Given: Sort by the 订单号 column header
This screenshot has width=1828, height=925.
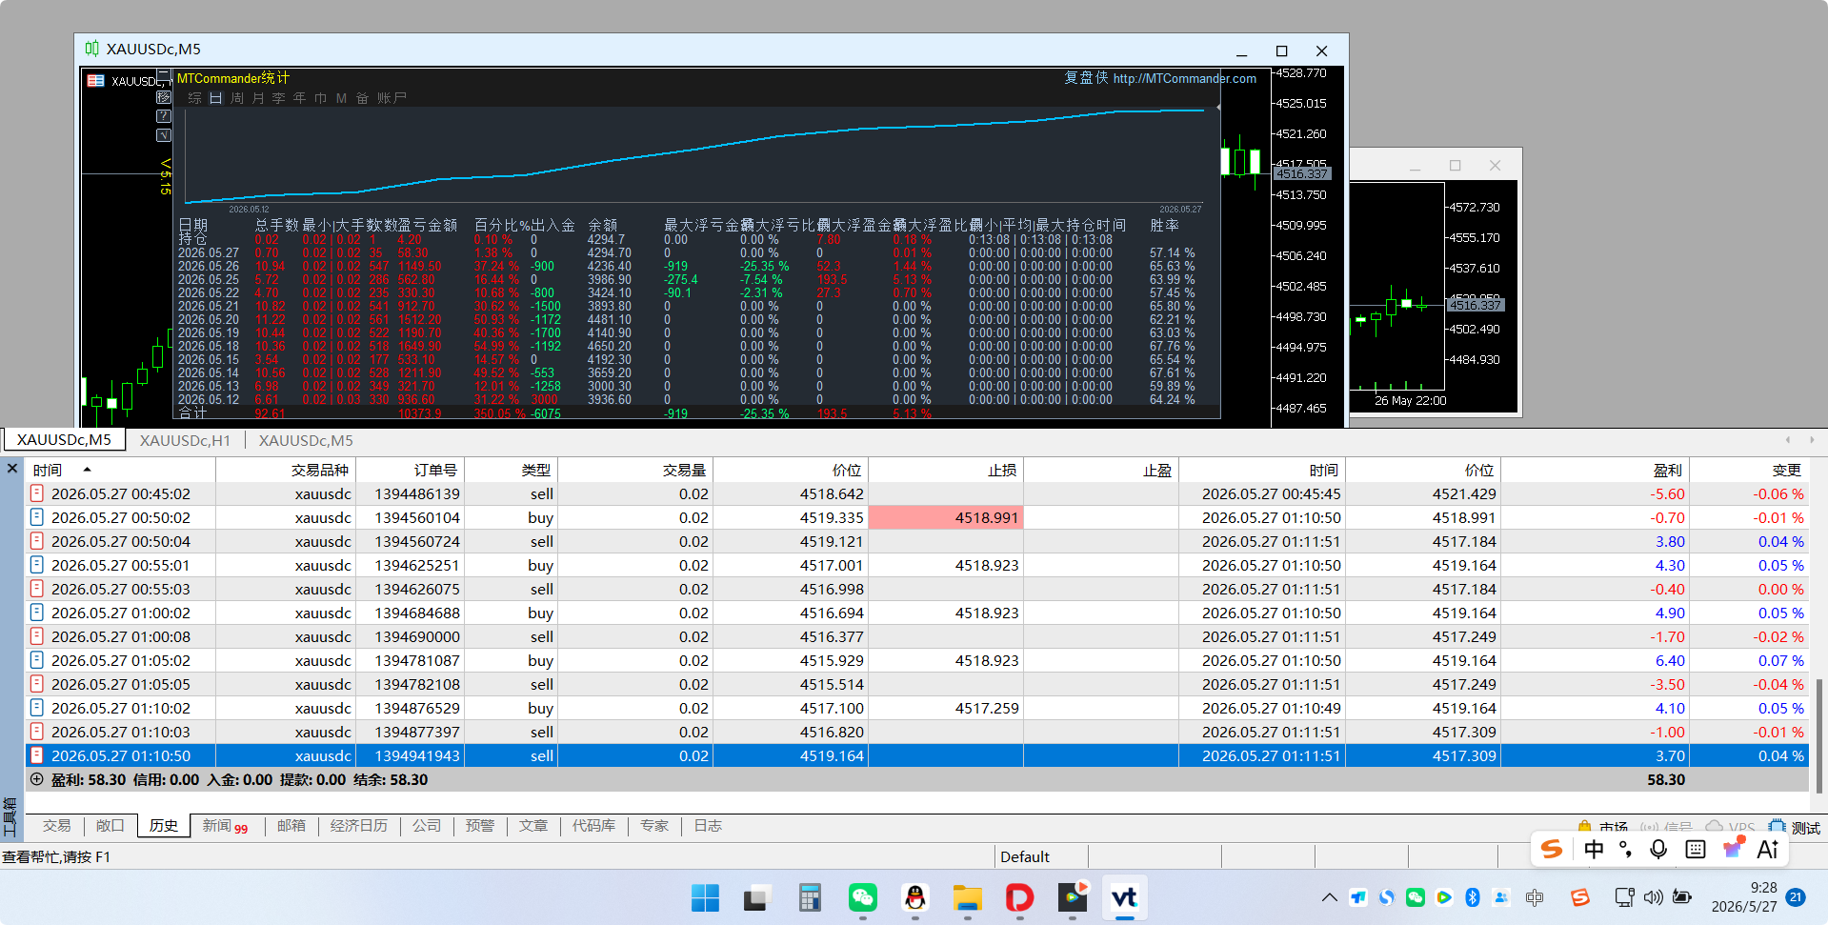Looking at the screenshot, I should (x=411, y=470).
